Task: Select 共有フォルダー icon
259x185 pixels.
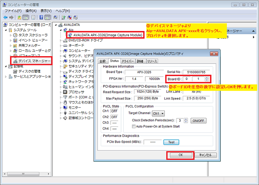Action: 15,45
